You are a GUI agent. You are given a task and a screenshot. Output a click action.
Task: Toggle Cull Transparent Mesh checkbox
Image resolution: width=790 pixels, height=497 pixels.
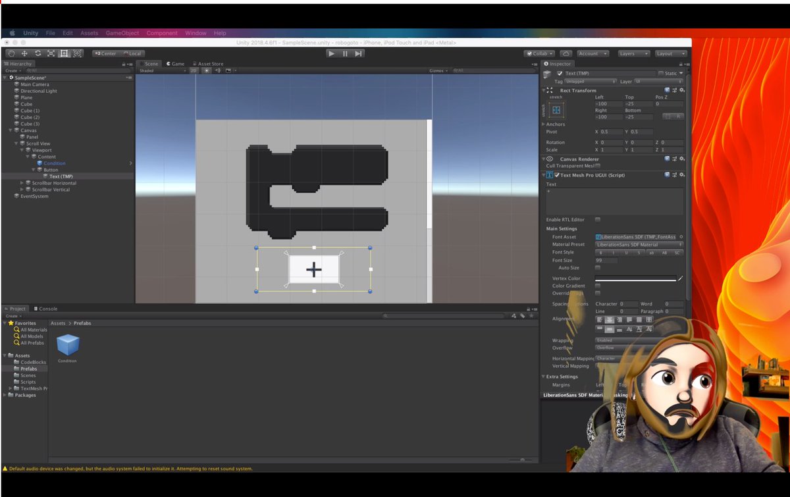598,166
